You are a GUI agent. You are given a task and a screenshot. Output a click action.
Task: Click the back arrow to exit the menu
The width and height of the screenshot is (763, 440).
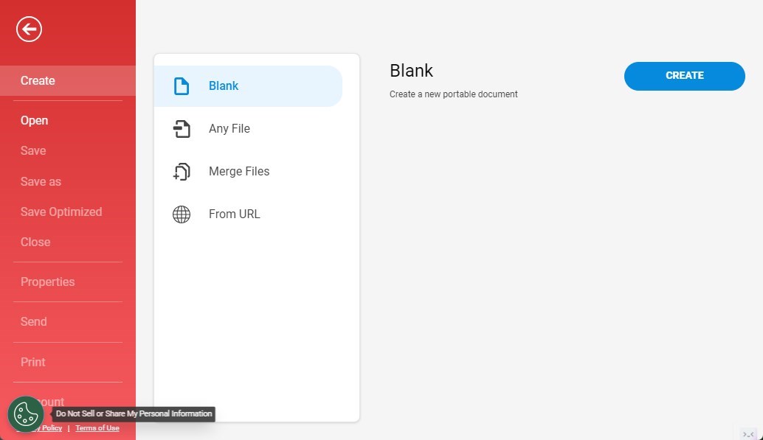(29, 29)
